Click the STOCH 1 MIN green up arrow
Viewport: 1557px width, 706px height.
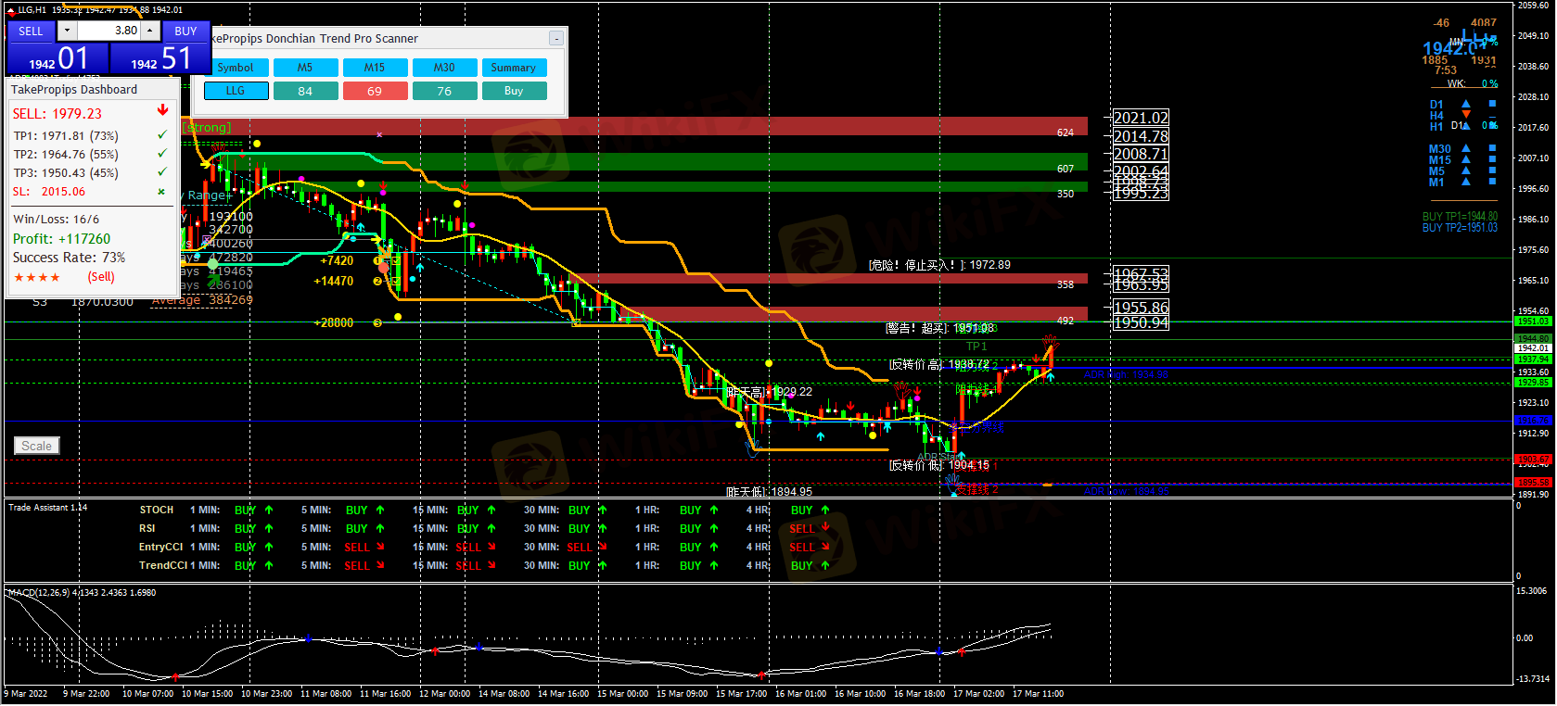click(x=269, y=510)
